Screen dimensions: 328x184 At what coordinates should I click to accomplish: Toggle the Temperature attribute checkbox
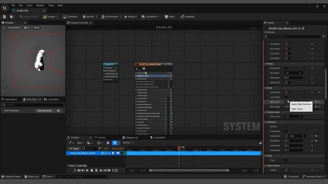point(286,131)
